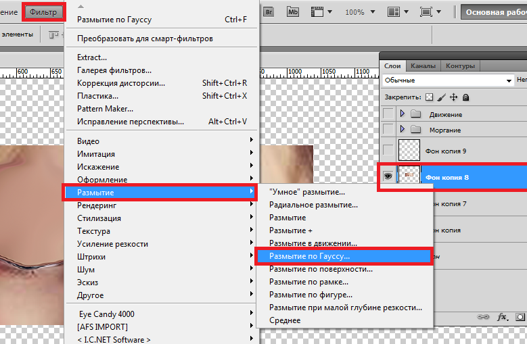Click the Основная рабочая workspace button

[493, 12]
